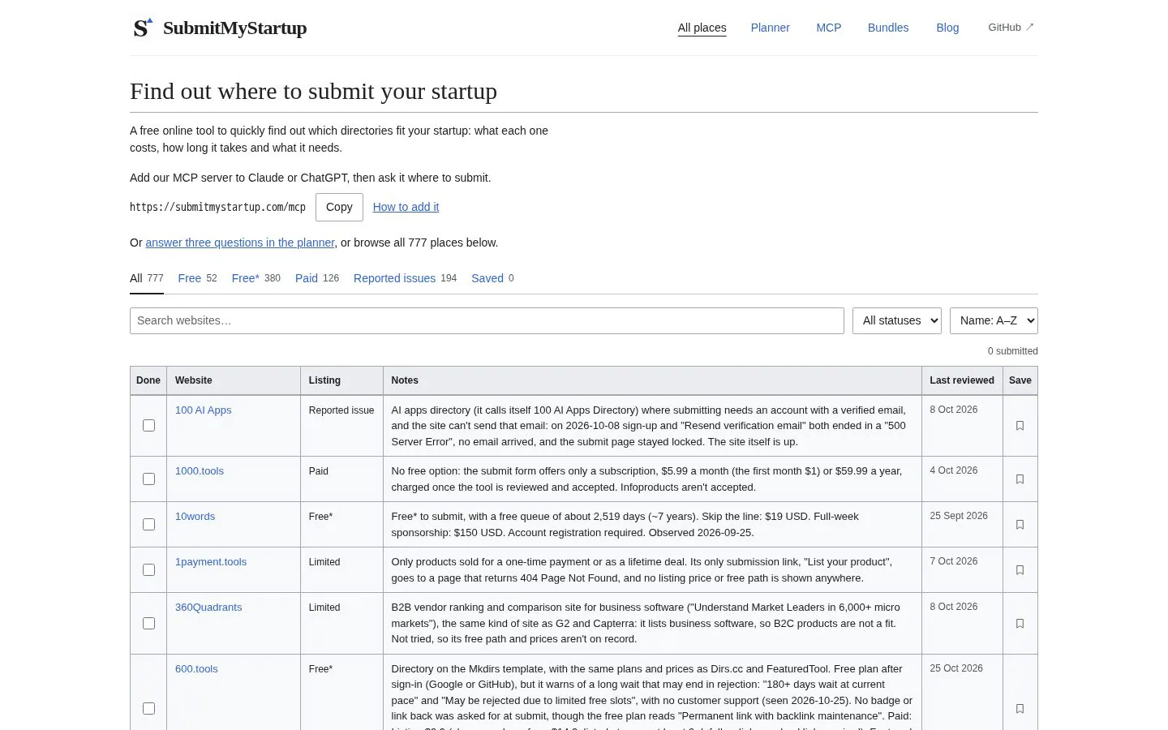This screenshot has width=1168, height=730.
Task: Open the Reported issues tab
Action: (x=405, y=278)
